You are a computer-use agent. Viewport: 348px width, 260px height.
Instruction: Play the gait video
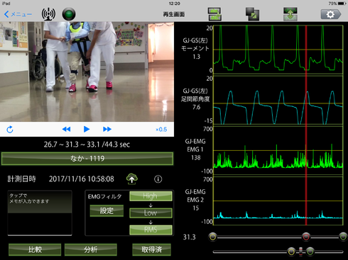[x=87, y=129]
